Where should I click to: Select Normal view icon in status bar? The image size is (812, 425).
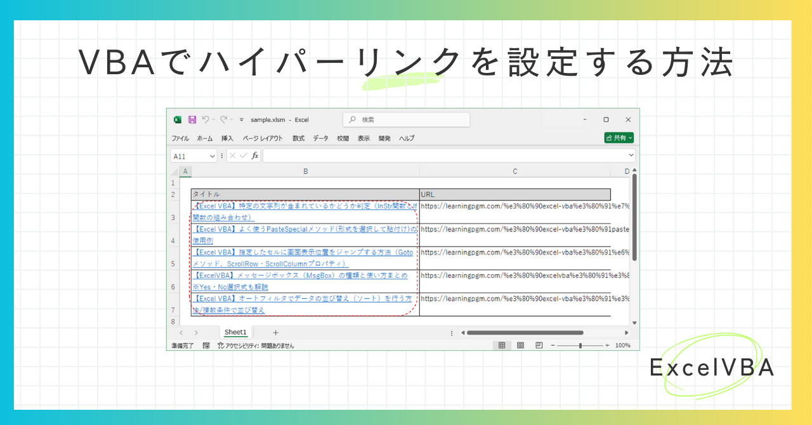pyautogui.click(x=502, y=345)
